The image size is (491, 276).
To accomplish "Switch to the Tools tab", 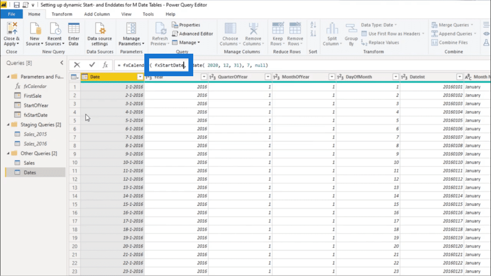I will (148, 14).
